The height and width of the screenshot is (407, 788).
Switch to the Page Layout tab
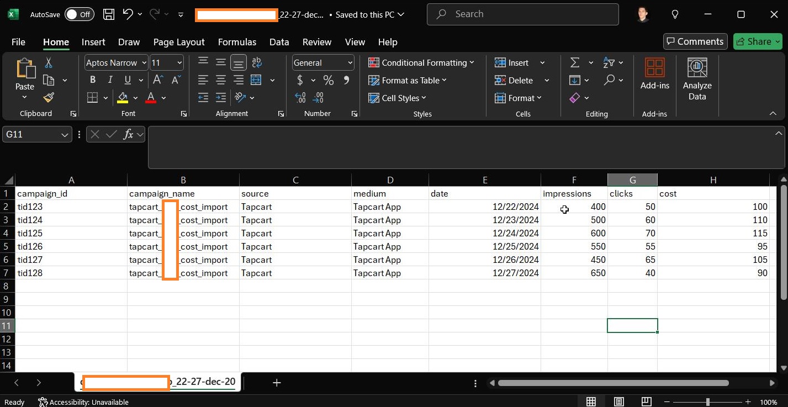point(179,42)
